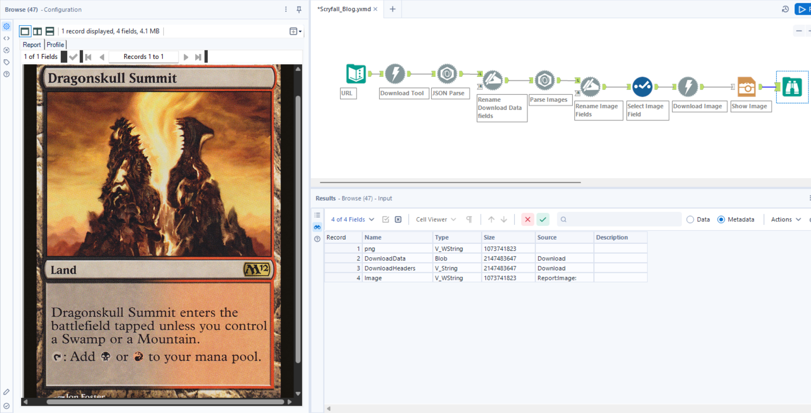Select the Data radio button
This screenshot has width=811, height=413.
690,220
